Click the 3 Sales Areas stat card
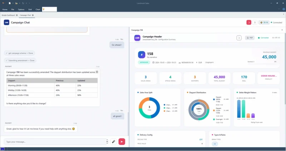Image resolution: width=286 pixels, height=151 pixels. tap(146, 78)
